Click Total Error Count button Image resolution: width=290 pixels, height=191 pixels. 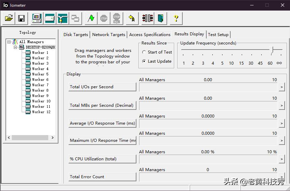coord(102,177)
